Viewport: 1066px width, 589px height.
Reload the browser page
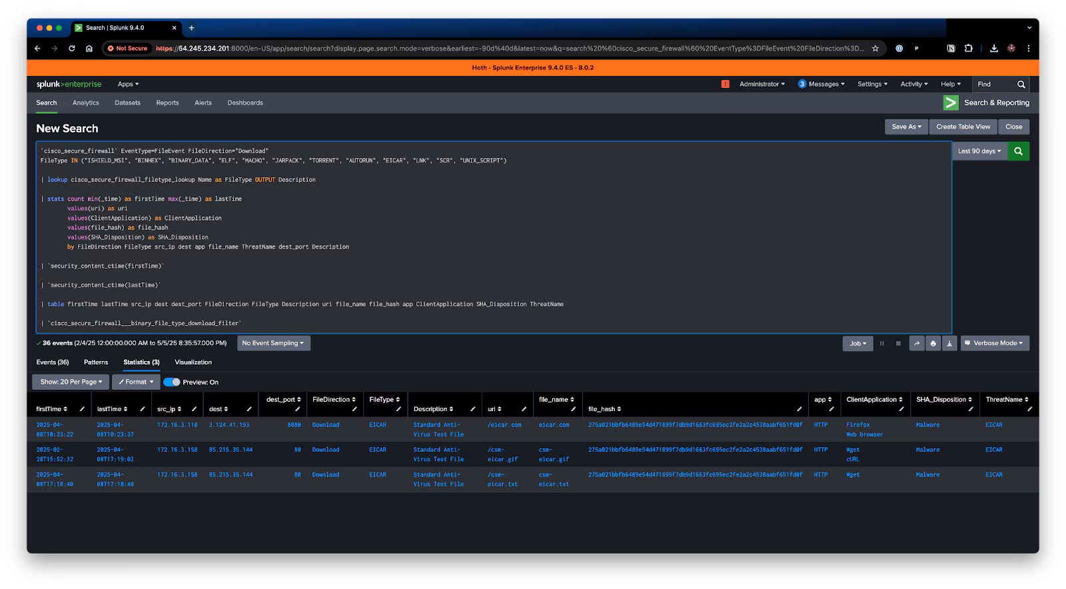[x=72, y=48]
